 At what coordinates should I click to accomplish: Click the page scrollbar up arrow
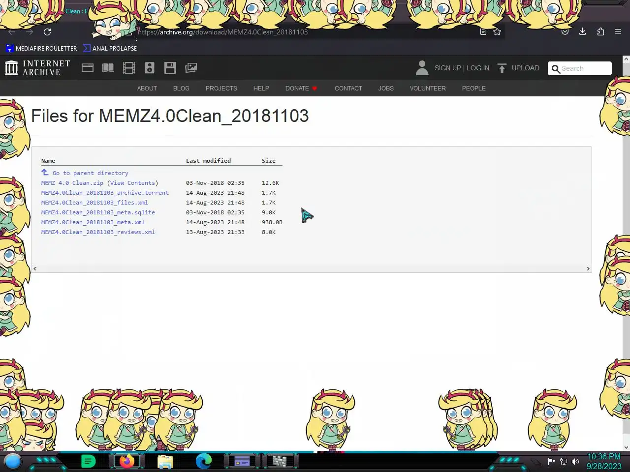tap(626, 59)
